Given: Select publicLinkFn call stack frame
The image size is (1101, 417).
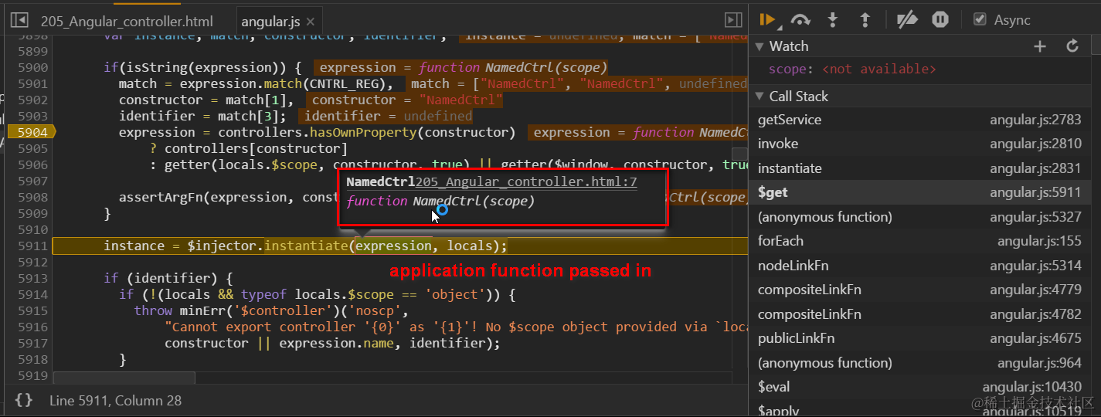Looking at the screenshot, I should 919,338.
